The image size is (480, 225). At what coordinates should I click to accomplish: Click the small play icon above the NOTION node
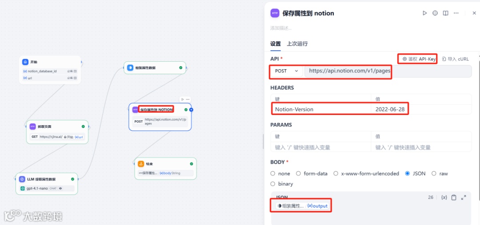(183, 99)
